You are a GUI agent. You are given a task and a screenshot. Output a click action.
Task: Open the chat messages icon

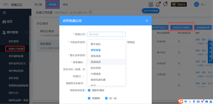coord(165,4)
